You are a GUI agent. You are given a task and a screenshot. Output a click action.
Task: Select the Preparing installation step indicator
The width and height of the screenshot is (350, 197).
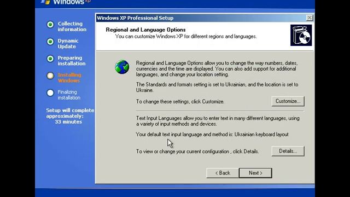coord(50,59)
